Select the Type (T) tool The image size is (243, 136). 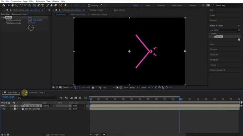pos(43,5)
